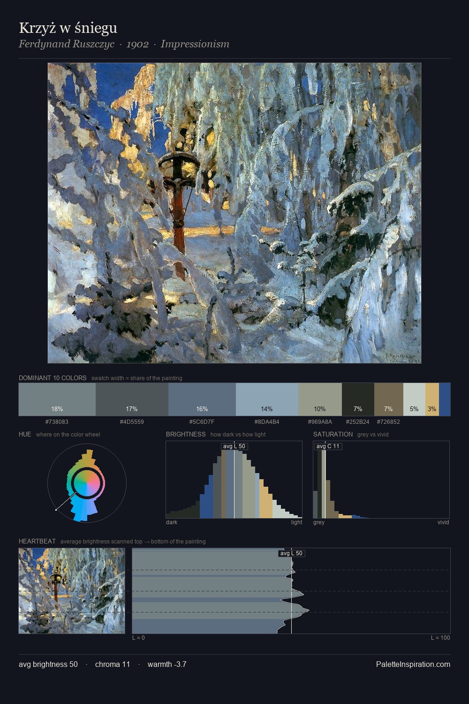Click the 'avg L 50' label in heartbeat chart
469x704 pixels.
[x=291, y=553]
